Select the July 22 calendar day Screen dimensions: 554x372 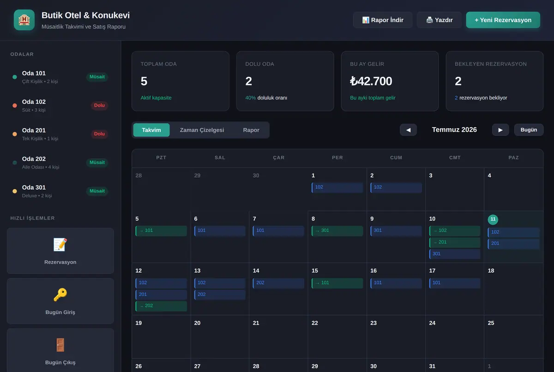pos(337,337)
